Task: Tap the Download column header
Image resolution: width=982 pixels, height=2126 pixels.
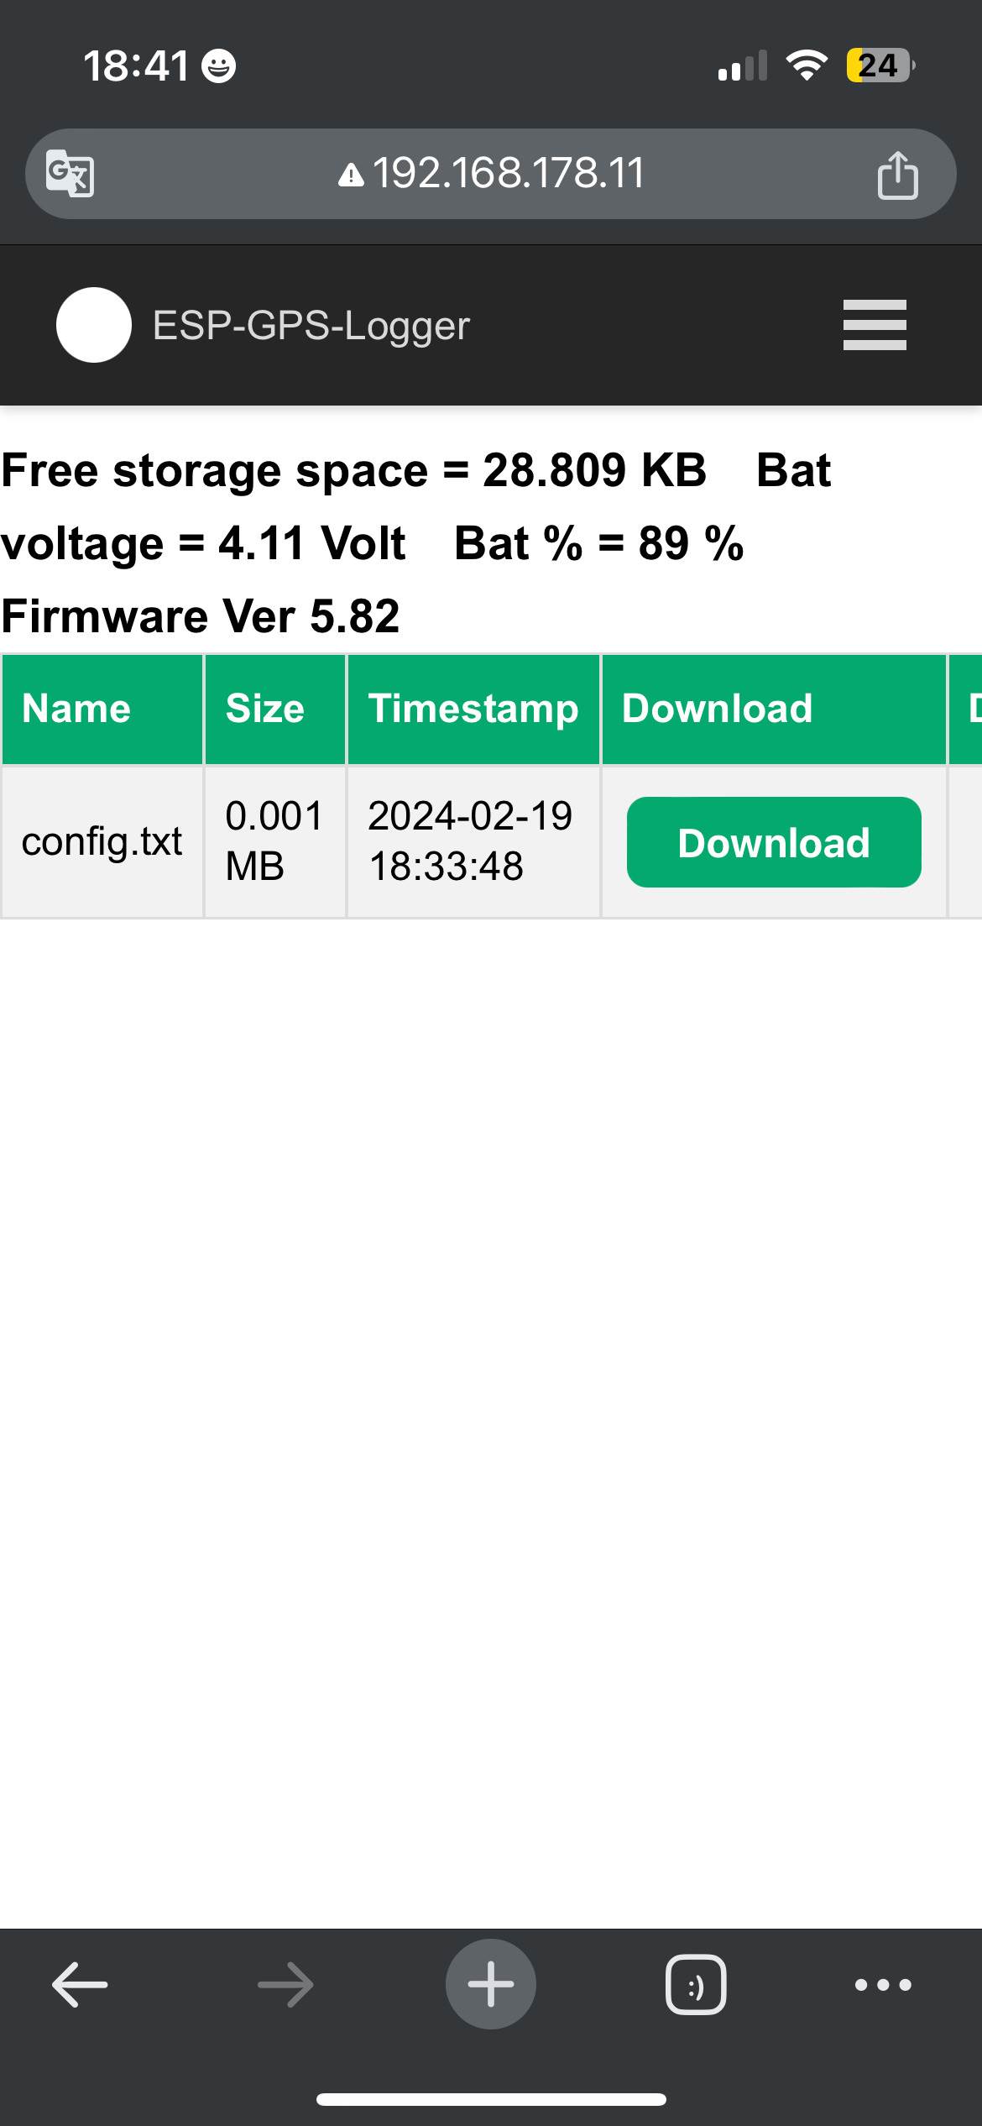Action: click(718, 709)
